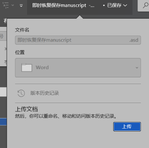Click the search magnifier icon
The height and width of the screenshot is (148, 149).
click(145, 6)
